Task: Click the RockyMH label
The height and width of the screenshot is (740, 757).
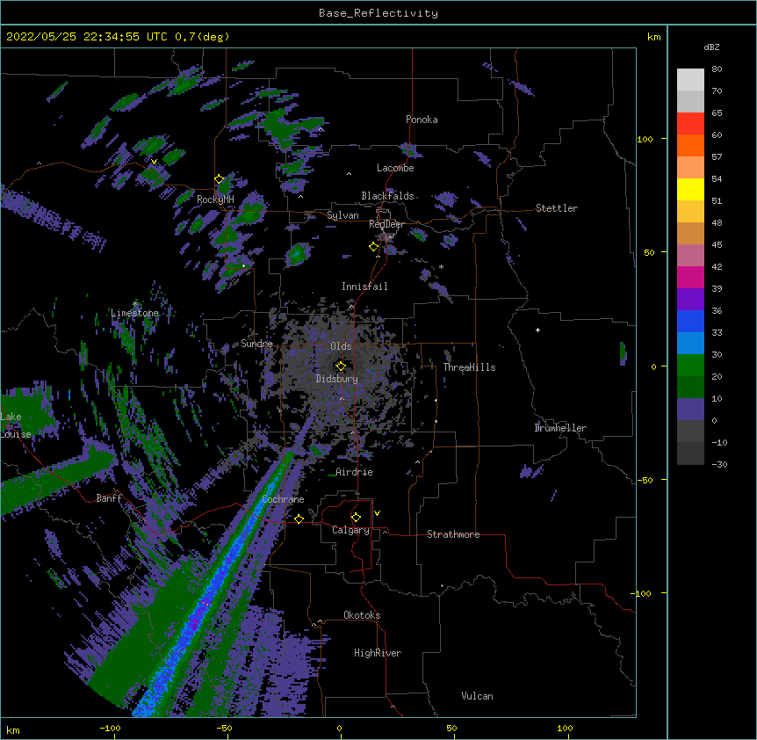Action: coord(215,200)
